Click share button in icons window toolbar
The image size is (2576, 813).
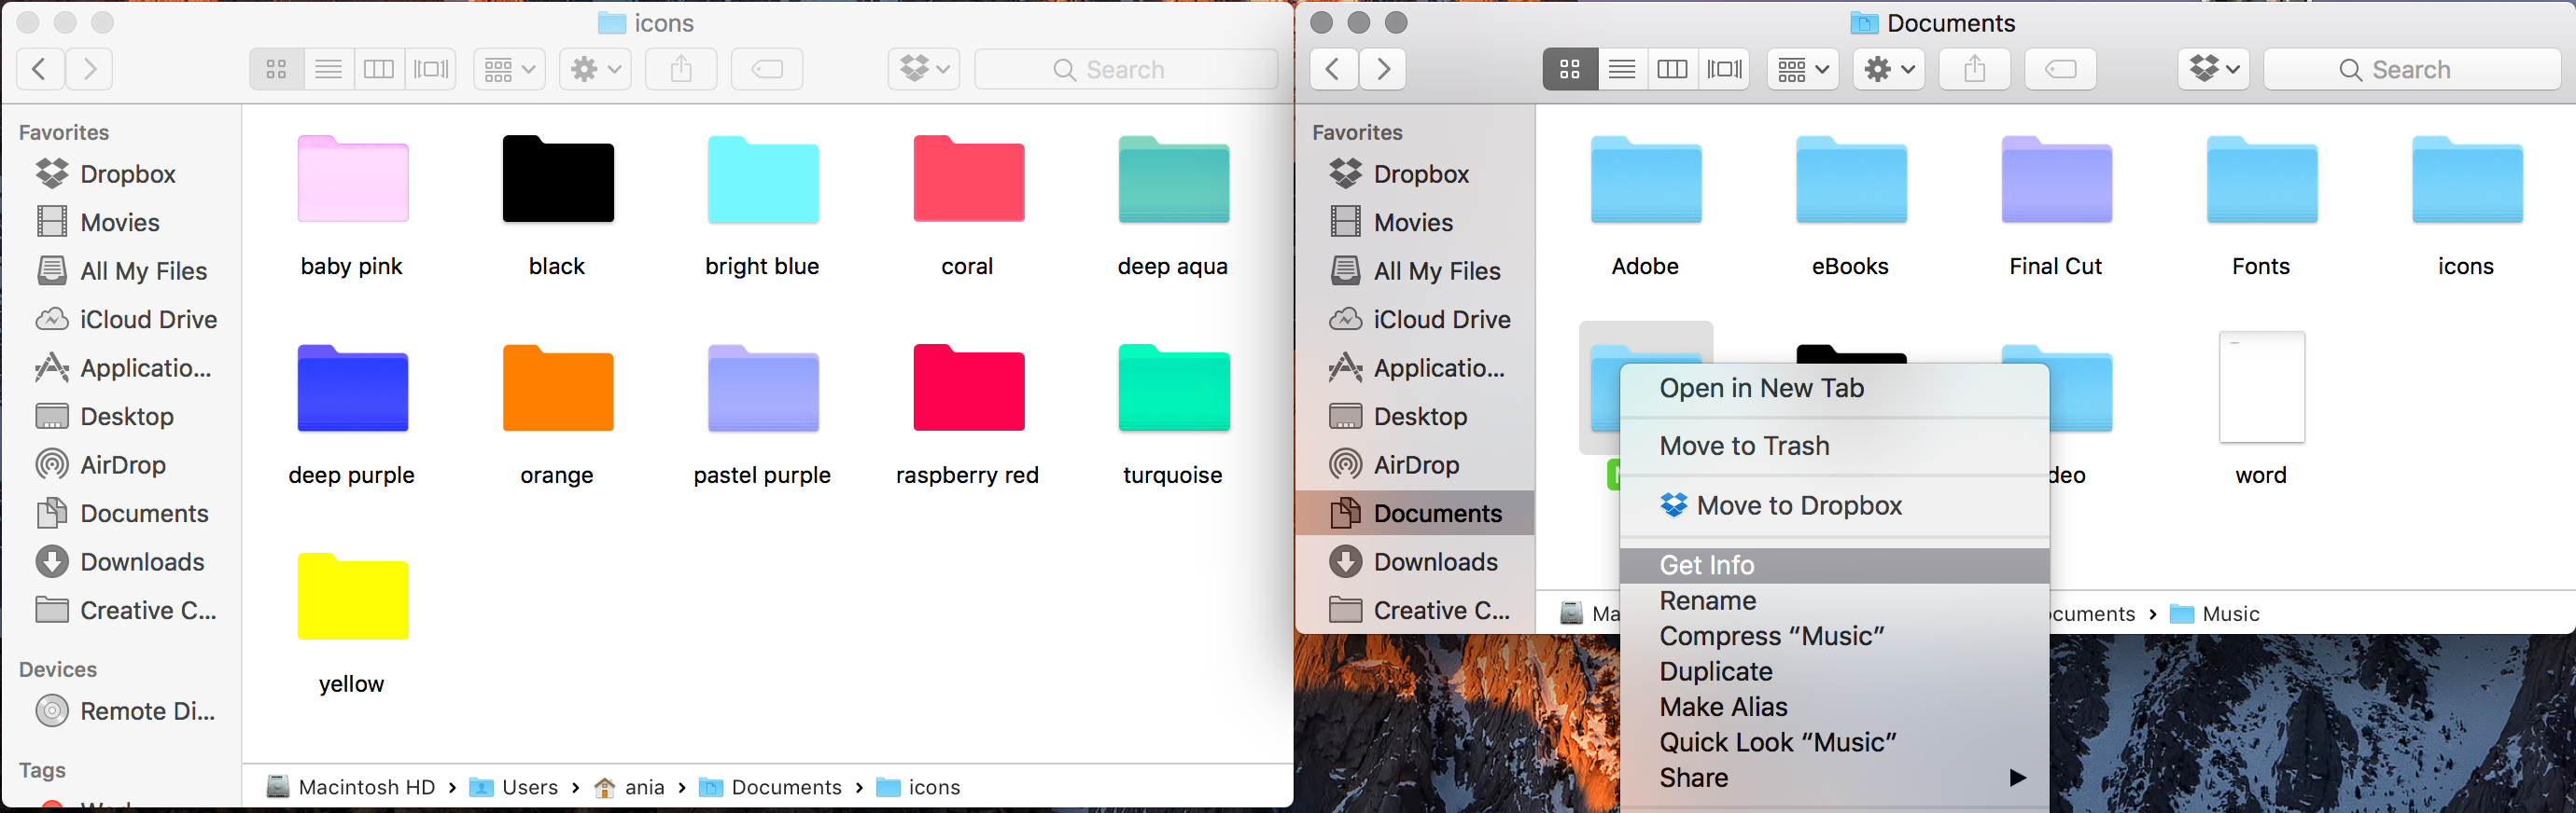point(681,69)
